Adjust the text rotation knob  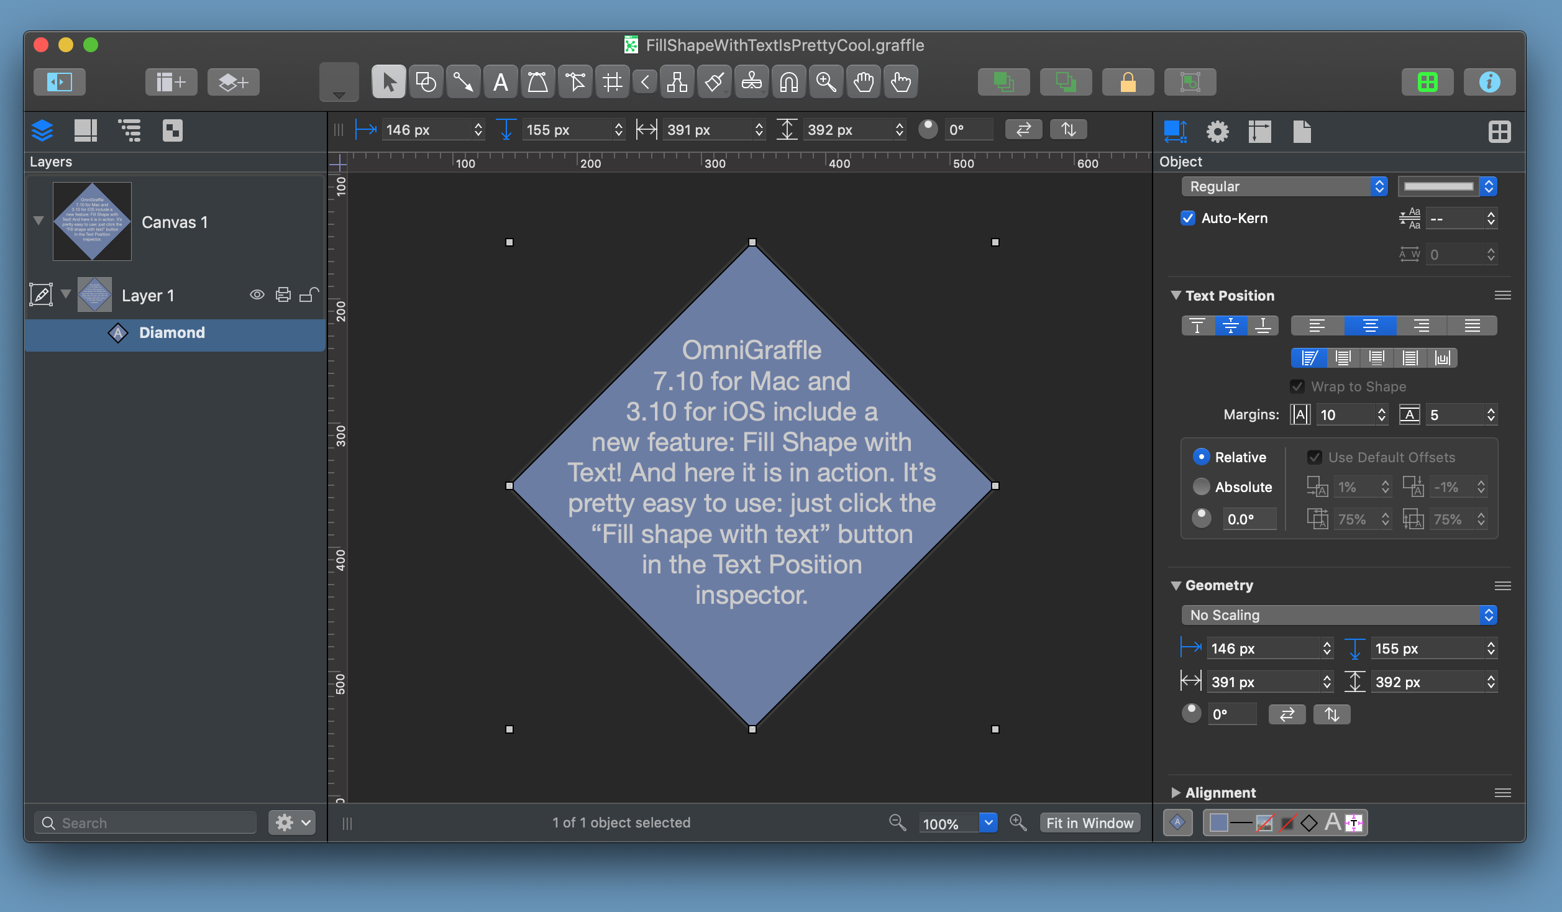tap(1202, 518)
